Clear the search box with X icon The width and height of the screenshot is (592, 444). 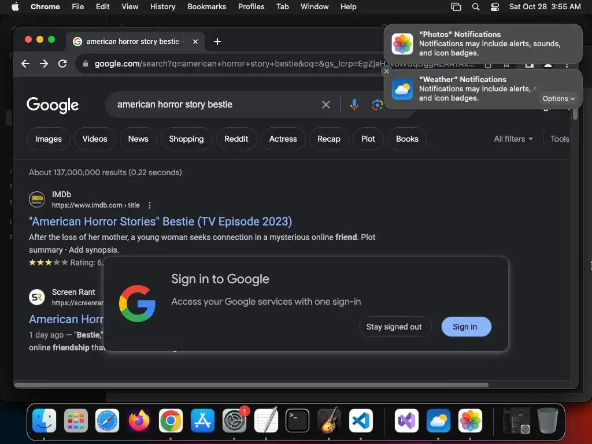point(326,105)
